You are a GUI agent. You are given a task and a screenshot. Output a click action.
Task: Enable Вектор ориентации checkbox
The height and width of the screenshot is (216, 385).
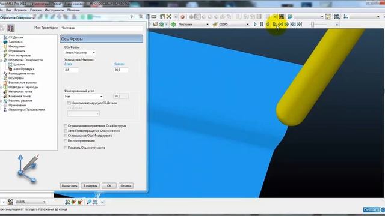(x=66, y=141)
